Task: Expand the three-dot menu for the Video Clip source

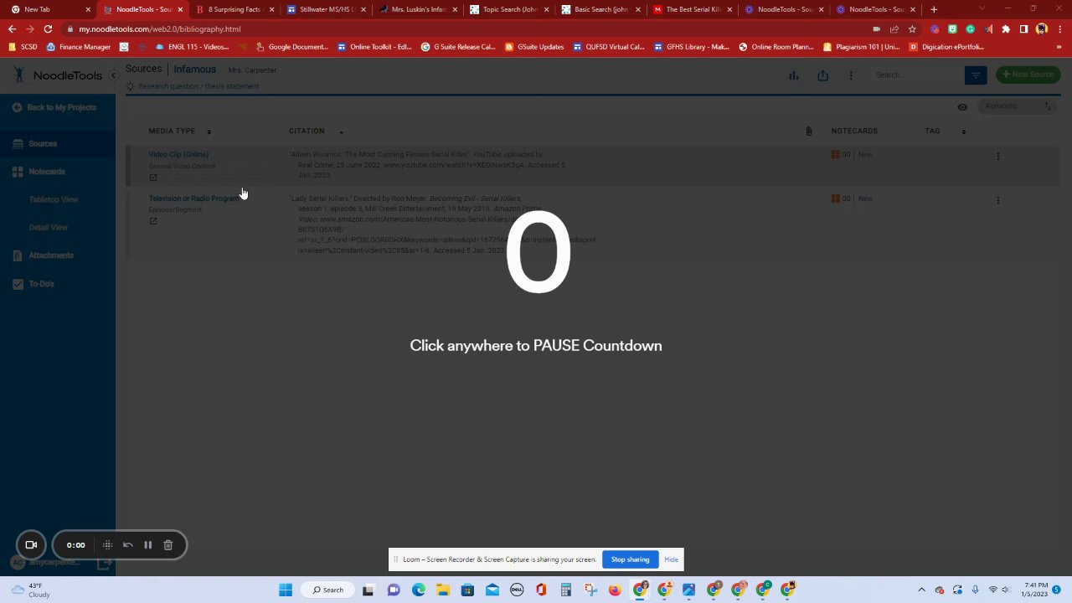Action: [x=997, y=156]
